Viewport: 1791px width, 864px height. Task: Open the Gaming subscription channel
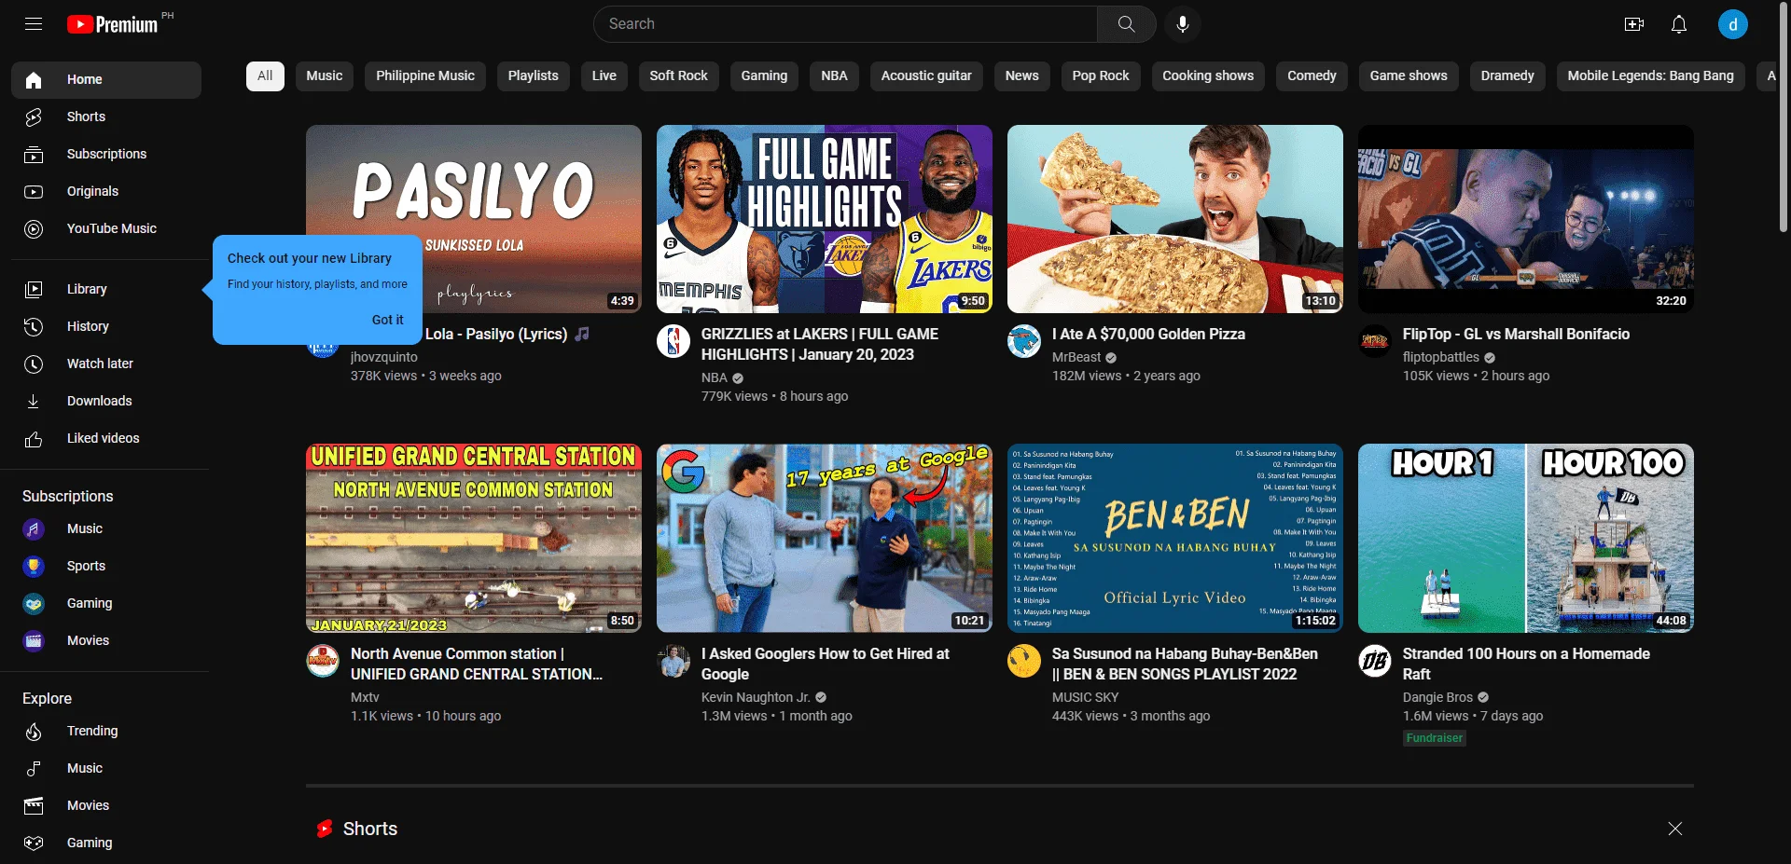pyautogui.click(x=106, y=604)
